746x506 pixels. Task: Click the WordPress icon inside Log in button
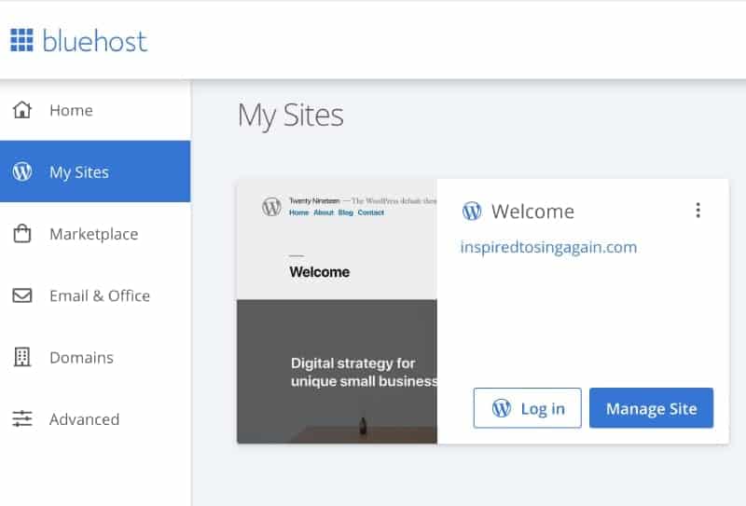(x=502, y=408)
